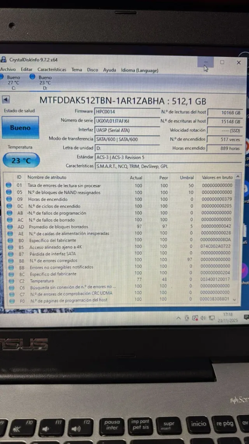Image resolution: width=249 pixels, height=444 pixels.
Task: Click the Nombre de atributo column header
Action: coord(47,177)
